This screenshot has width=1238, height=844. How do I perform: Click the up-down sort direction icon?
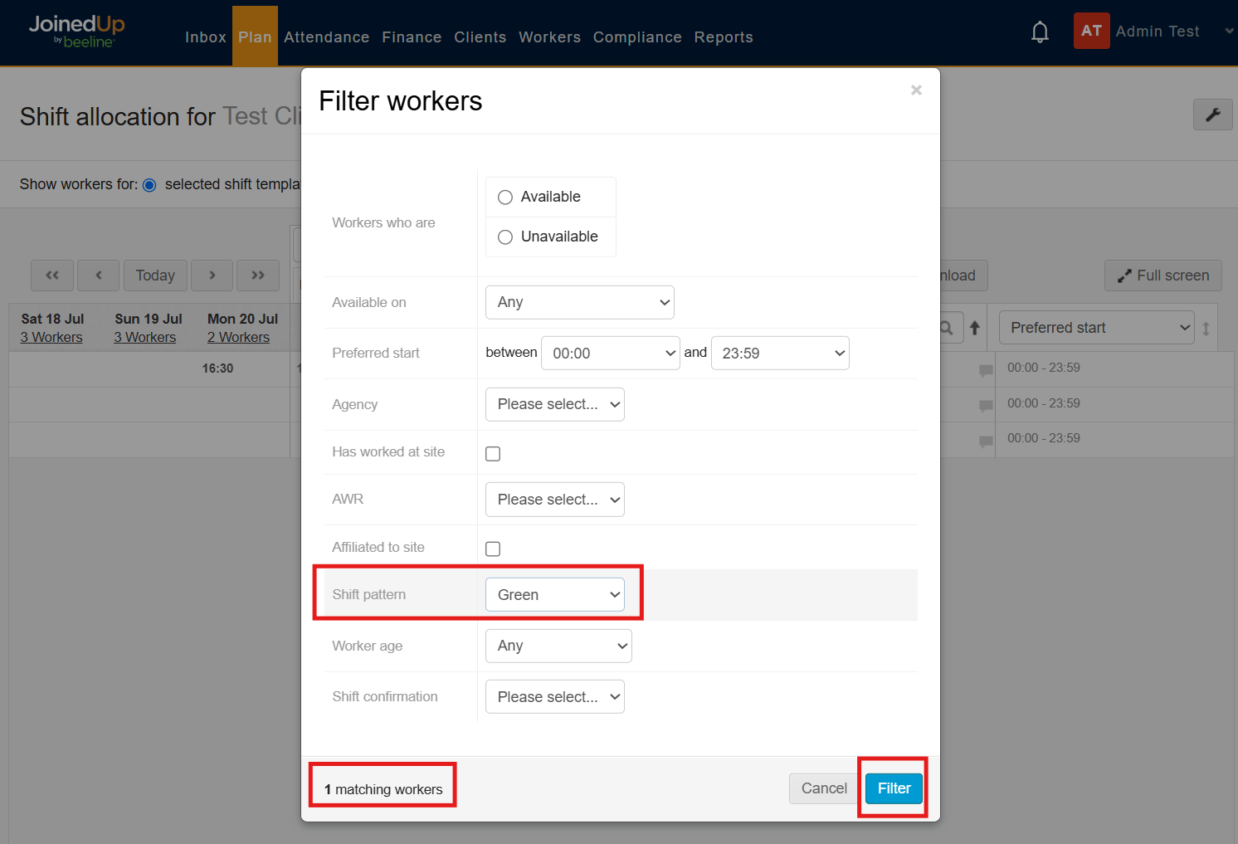(x=1206, y=329)
